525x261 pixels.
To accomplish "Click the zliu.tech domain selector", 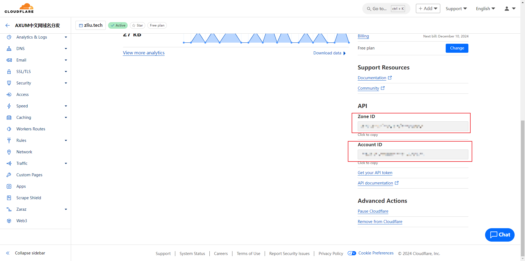I will (91, 25).
